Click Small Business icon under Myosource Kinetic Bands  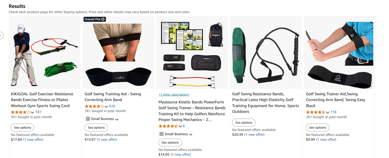pyautogui.click(x=162, y=134)
